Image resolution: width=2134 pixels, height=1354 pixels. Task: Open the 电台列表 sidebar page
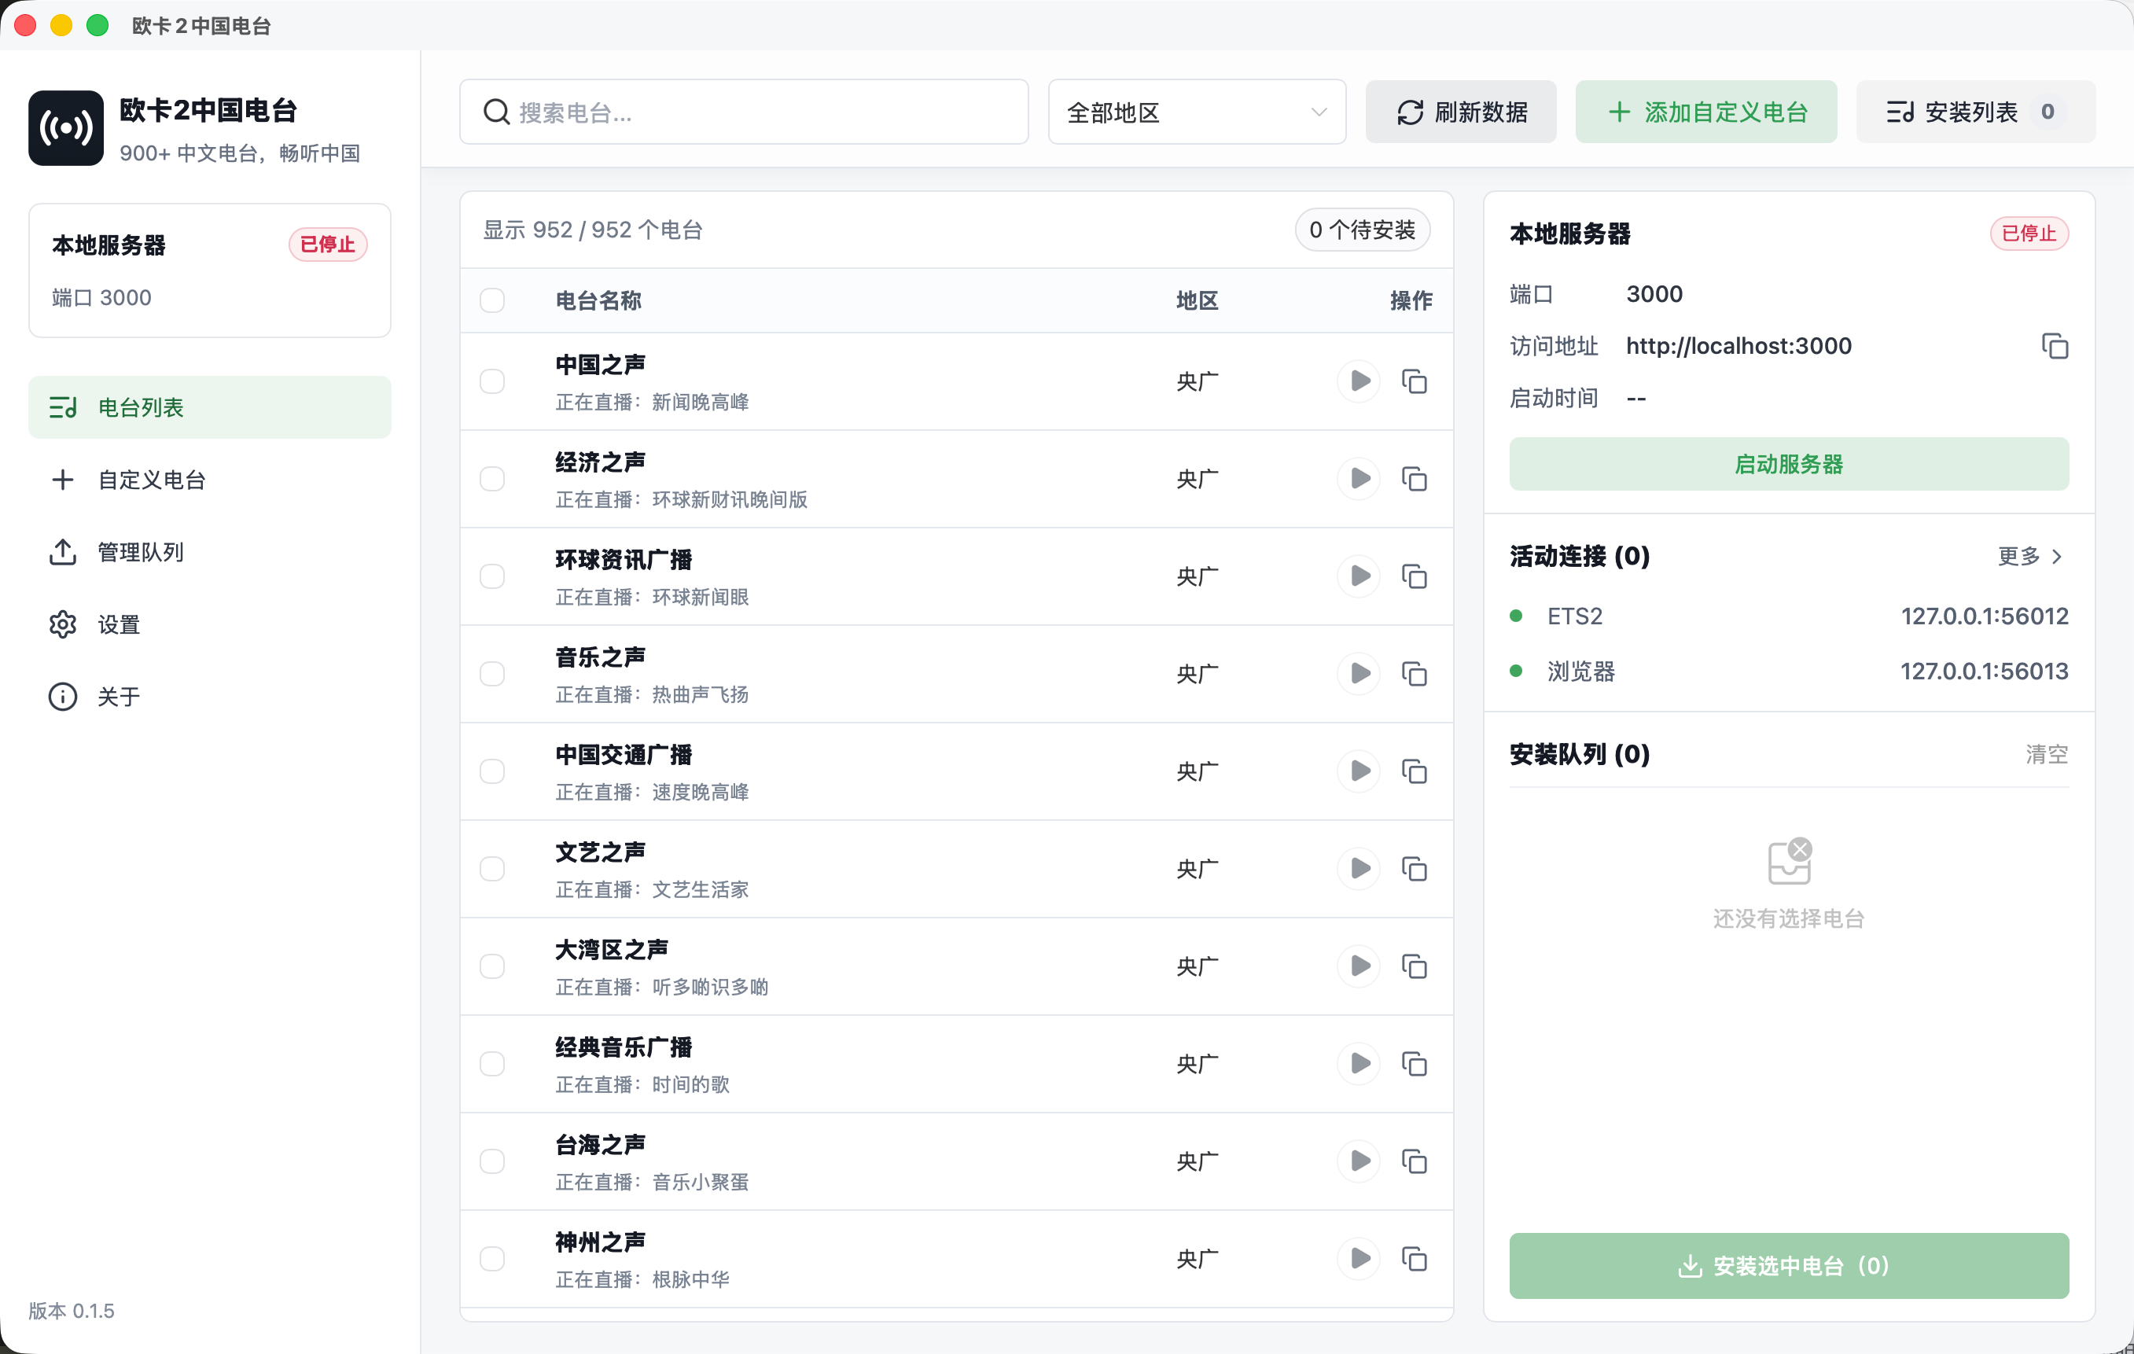[x=209, y=407]
